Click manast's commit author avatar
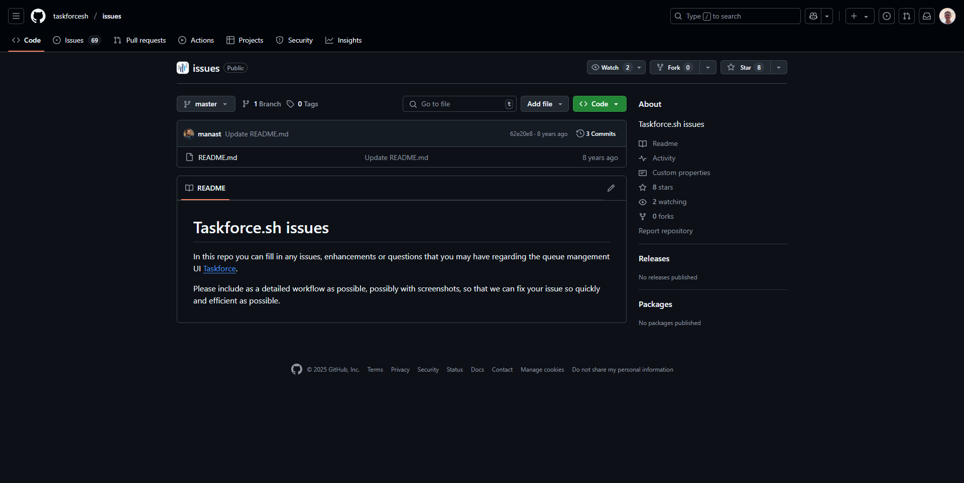 [x=189, y=133]
